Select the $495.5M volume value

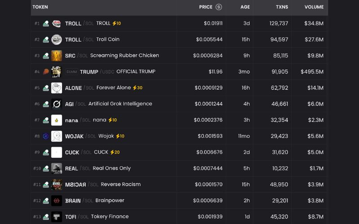pyautogui.click(x=312, y=72)
